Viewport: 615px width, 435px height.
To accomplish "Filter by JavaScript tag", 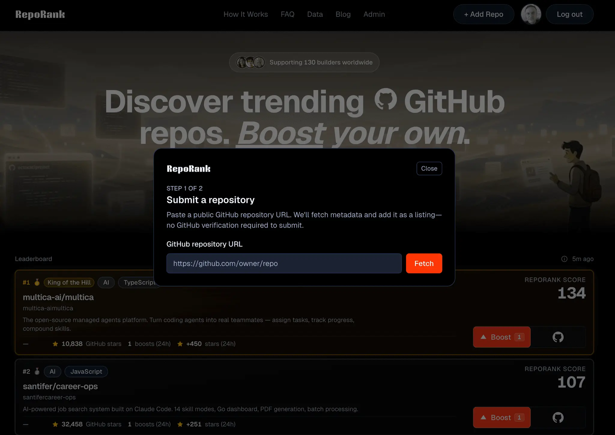I will coord(86,372).
